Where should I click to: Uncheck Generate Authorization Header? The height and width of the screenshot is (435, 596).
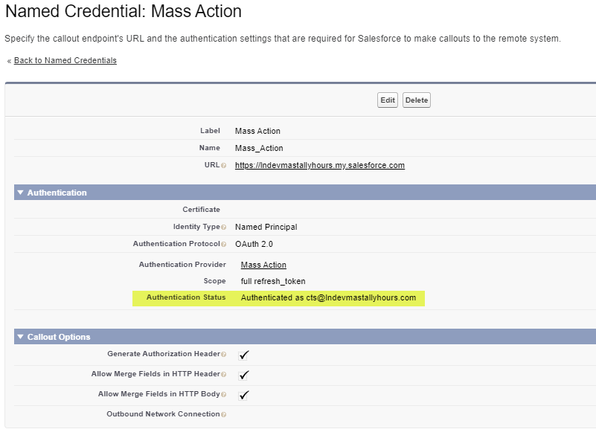point(243,355)
